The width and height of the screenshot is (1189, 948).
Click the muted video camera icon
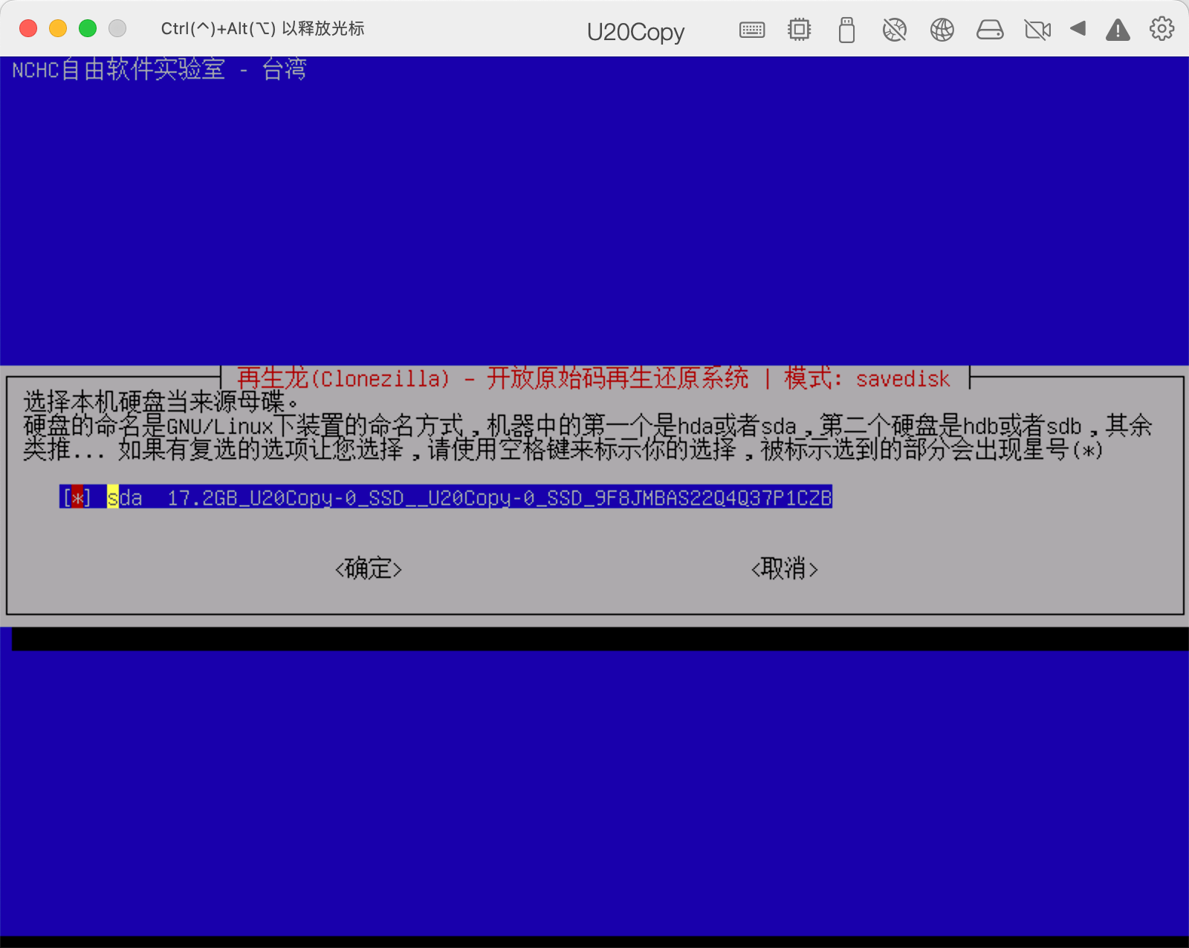1037,30
